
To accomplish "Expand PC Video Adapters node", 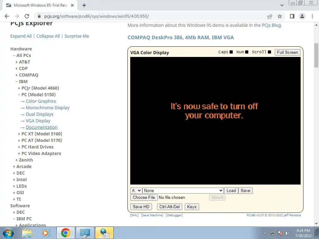I will 39,153.
